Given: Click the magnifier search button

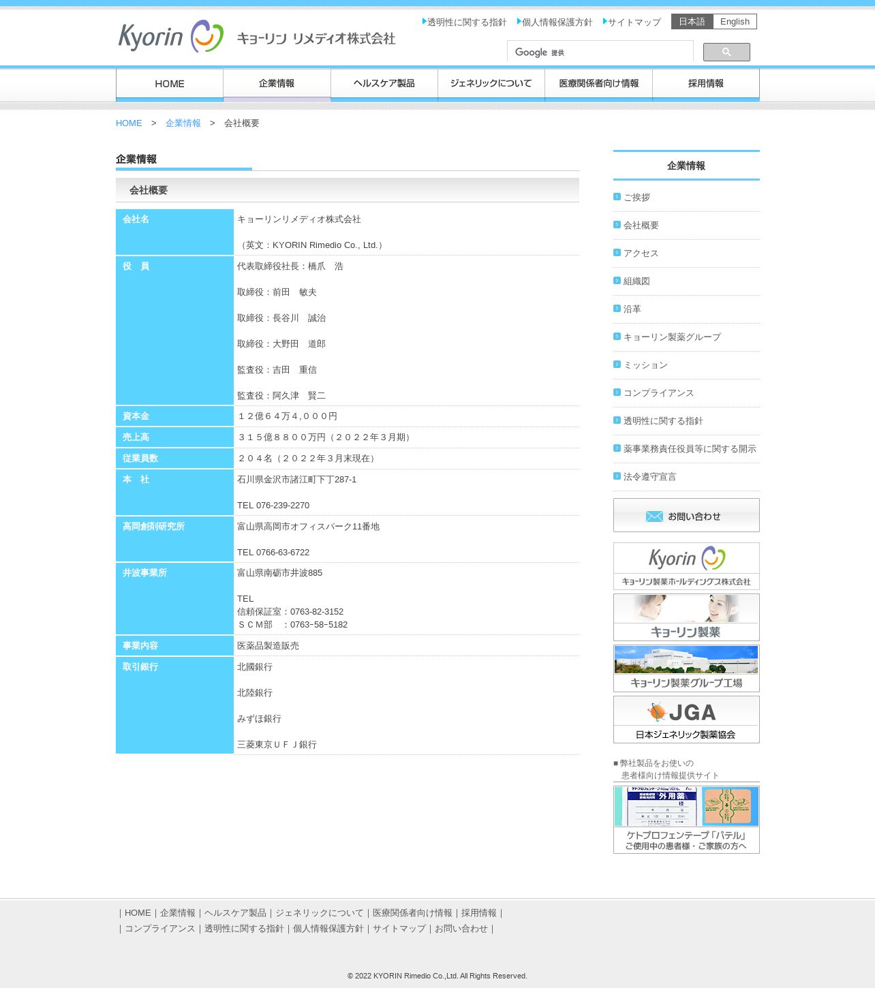Looking at the screenshot, I should [x=726, y=52].
